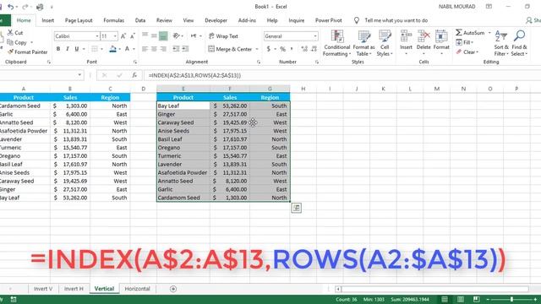The image size is (541, 304).
Task: Decrease font size with smaller A icon
Action: point(133,35)
